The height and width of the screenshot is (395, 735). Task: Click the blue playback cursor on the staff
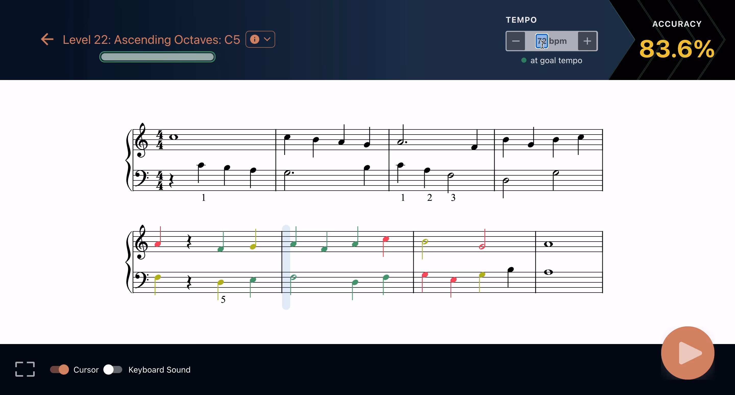286,267
